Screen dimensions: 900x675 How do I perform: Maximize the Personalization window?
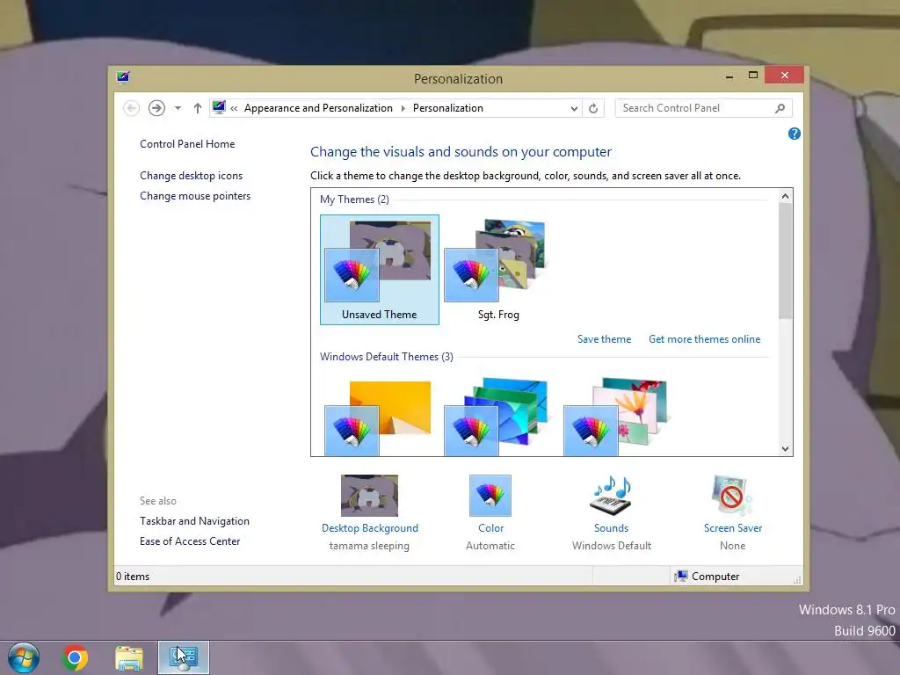[753, 76]
